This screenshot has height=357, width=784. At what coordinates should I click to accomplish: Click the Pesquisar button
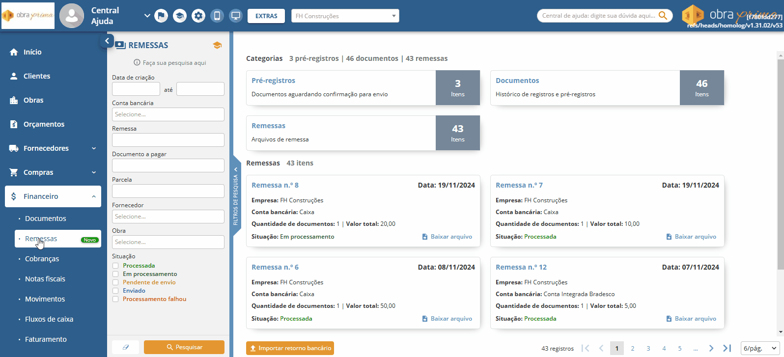184,347
